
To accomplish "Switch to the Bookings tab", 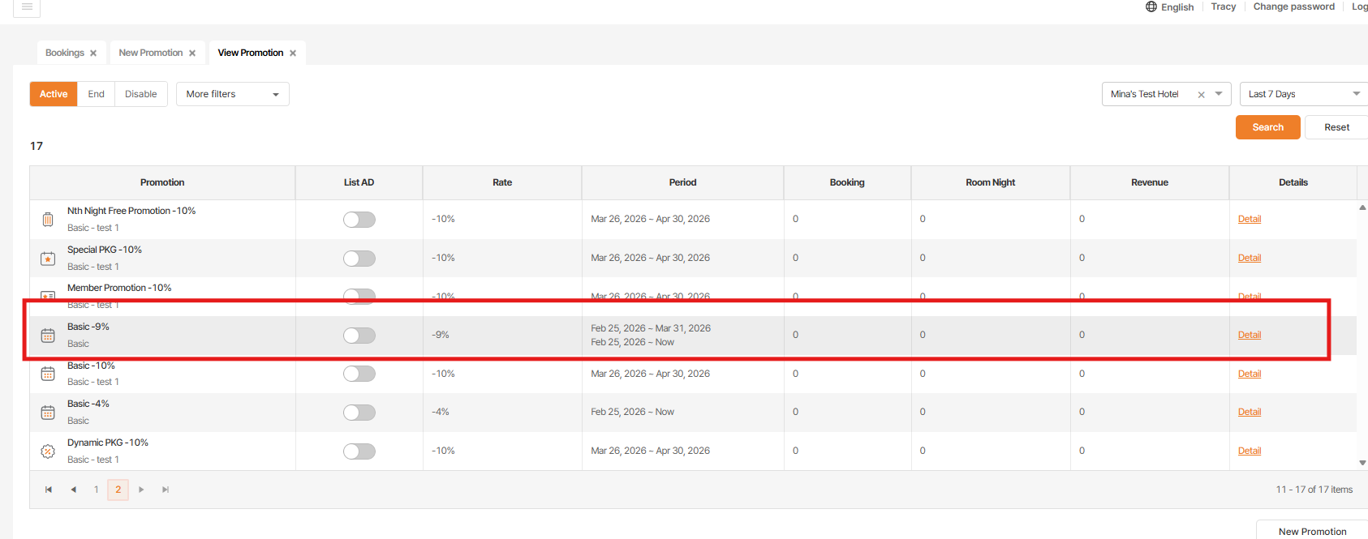I will click(x=64, y=53).
